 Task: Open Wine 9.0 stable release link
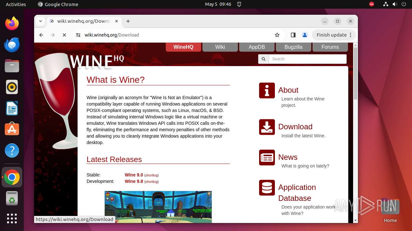[x=134, y=175]
